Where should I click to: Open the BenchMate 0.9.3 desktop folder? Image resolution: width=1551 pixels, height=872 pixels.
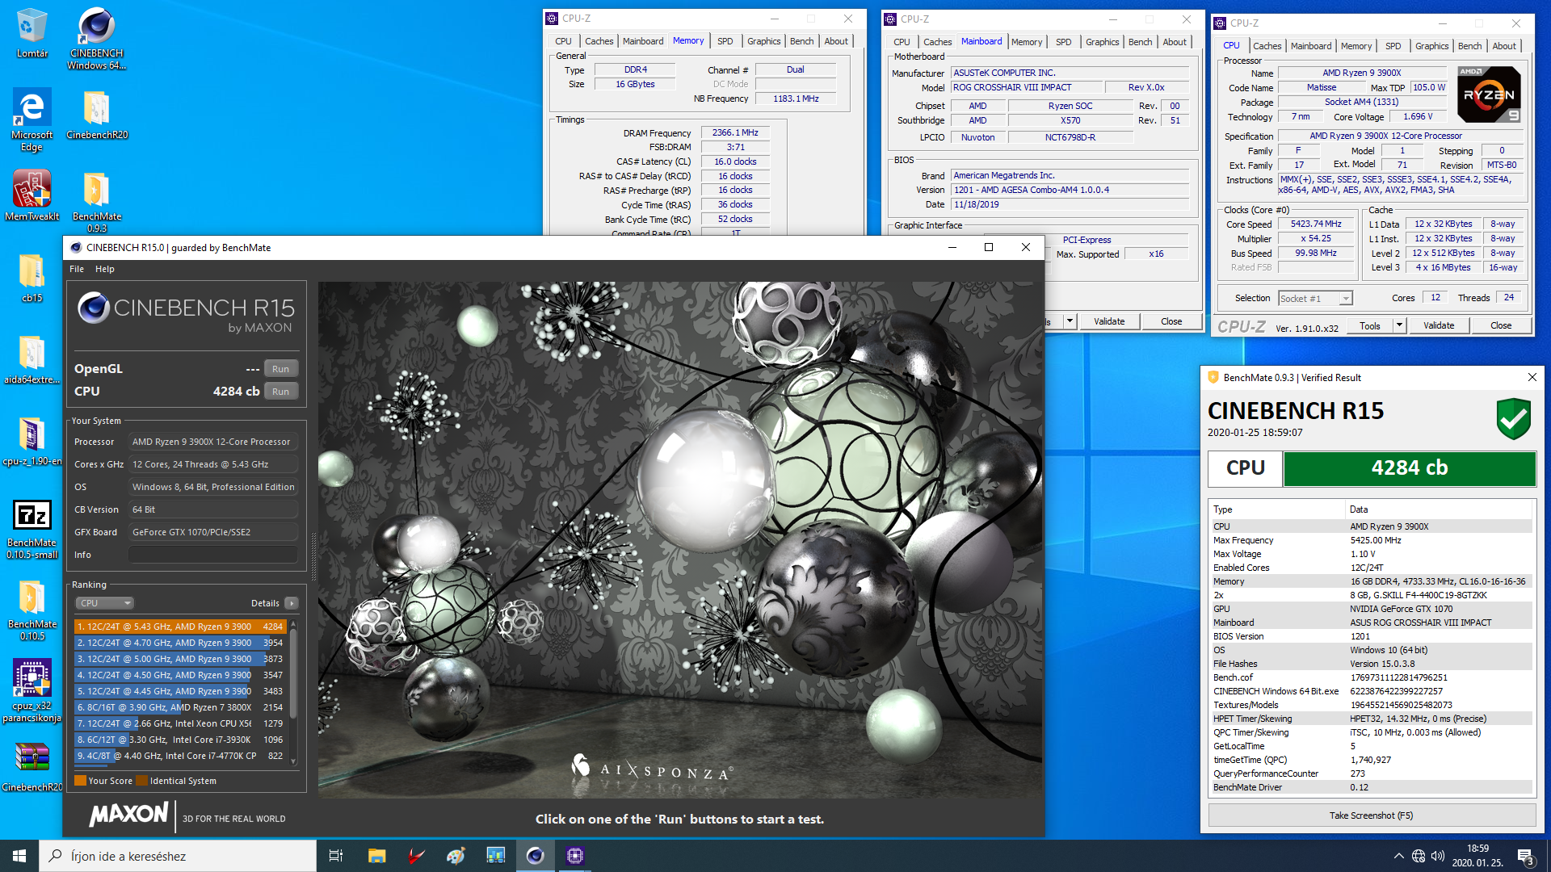click(x=96, y=201)
